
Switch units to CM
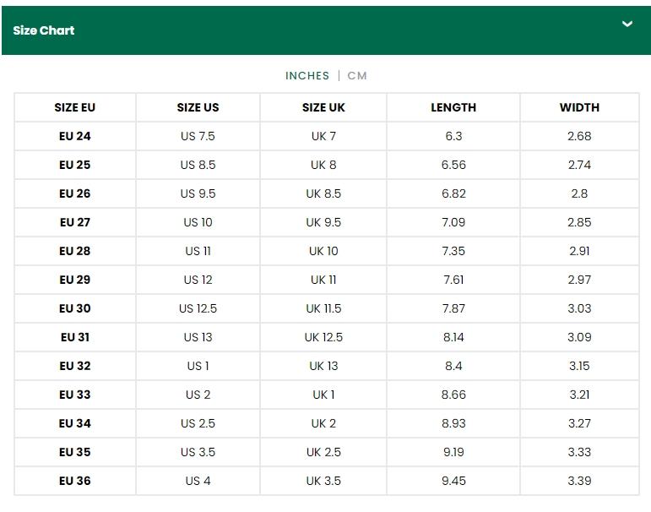(357, 76)
